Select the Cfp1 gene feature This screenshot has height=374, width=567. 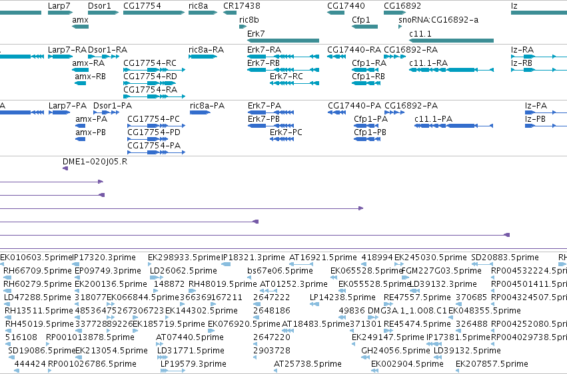coord(365,27)
